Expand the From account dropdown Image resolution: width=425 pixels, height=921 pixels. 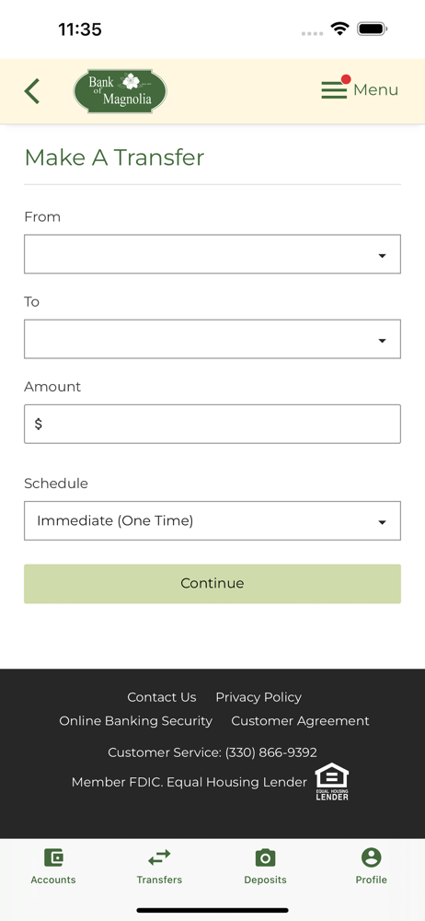click(x=212, y=254)
